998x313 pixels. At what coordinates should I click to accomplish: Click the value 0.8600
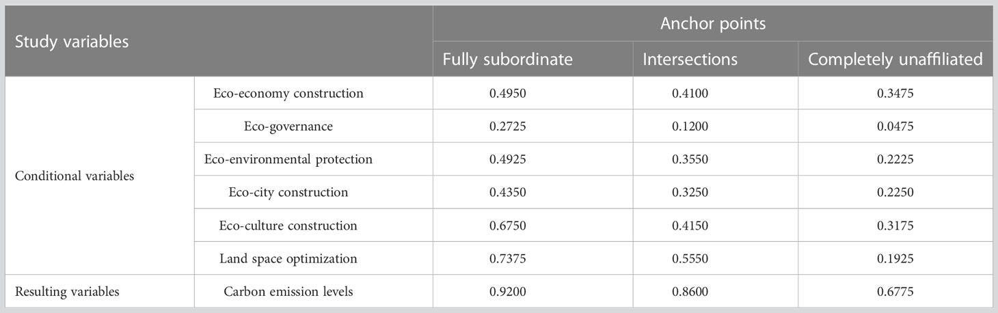(686, 292)
